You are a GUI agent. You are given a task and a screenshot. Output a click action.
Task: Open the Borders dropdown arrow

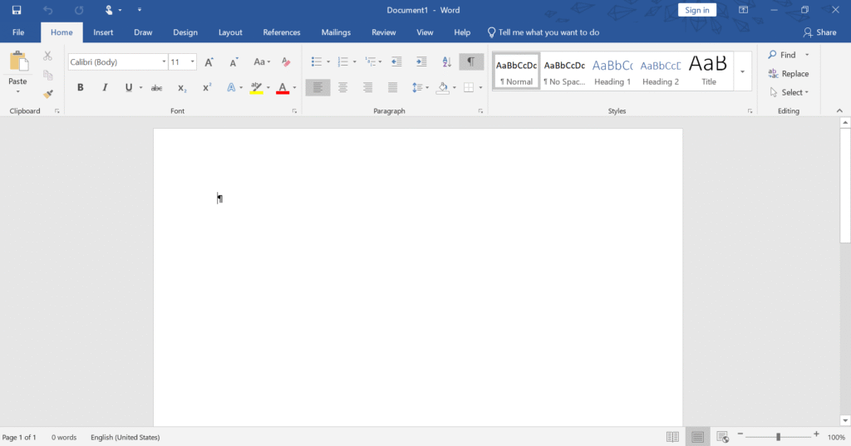point(480,88)
